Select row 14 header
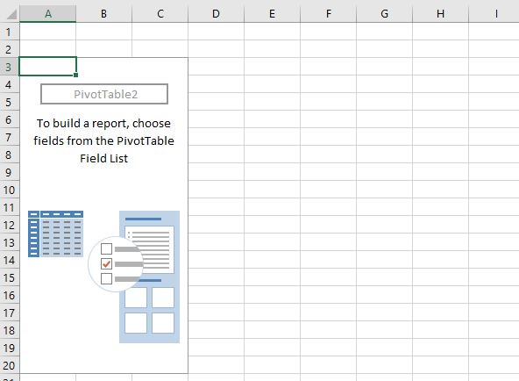 click(10, 260)
